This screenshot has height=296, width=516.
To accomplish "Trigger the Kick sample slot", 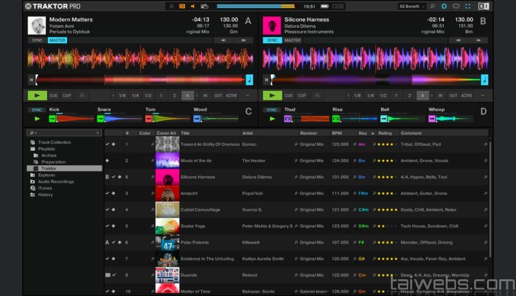I will click(x=52, y=119).
